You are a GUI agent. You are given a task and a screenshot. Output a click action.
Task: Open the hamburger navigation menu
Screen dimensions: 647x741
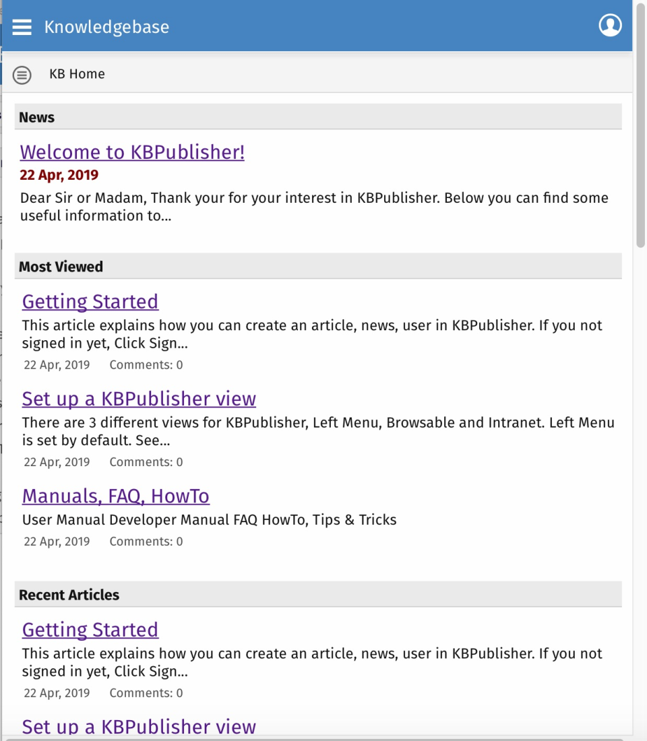22,27
